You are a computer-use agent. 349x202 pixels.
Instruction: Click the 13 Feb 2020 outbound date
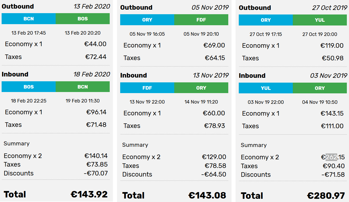tap(92, 6)
